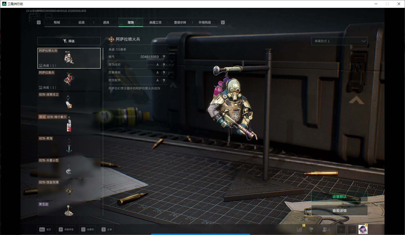Choose the 挂饰-水墨云图 charm

(x=69, y=168)
